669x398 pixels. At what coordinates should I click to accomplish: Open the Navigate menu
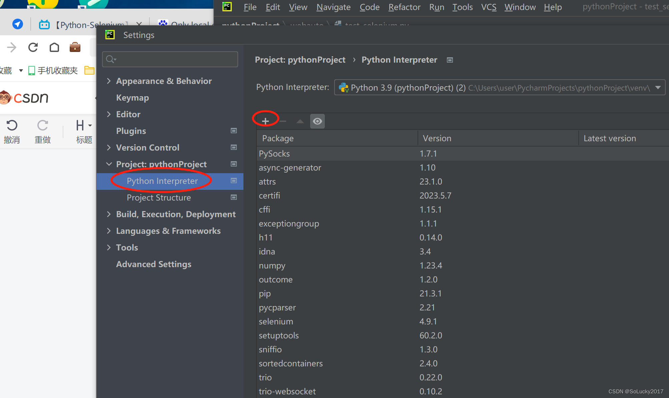point(333,7)
